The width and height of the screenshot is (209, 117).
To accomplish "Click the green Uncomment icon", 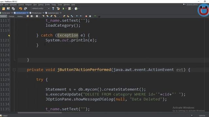I will pos(95,16).
